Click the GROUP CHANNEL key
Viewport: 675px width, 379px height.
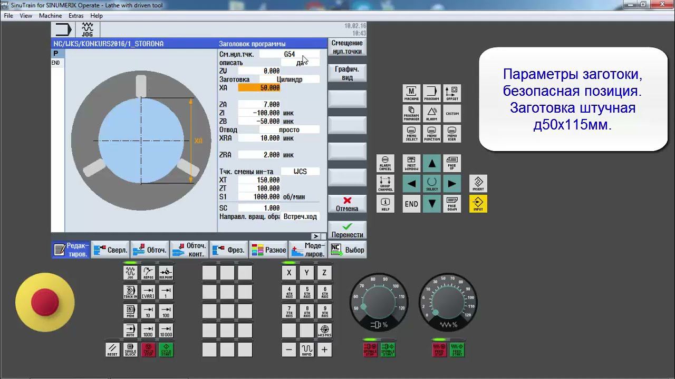[385, 184]
